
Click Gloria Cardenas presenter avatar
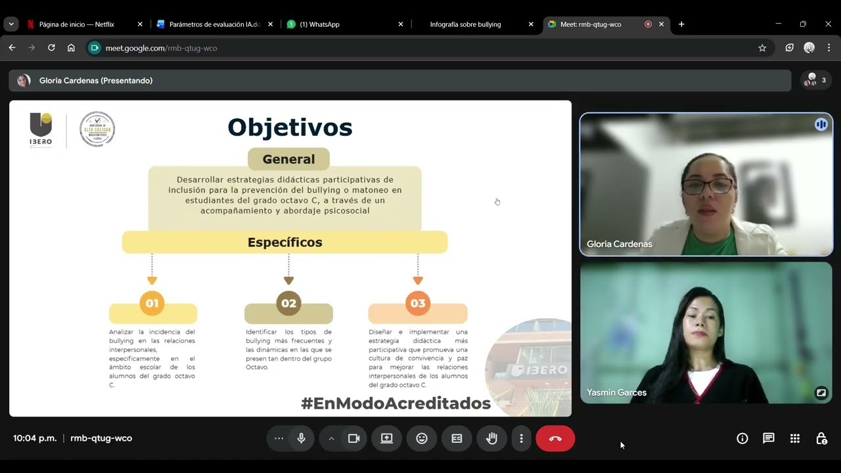(x=24, y=80)
